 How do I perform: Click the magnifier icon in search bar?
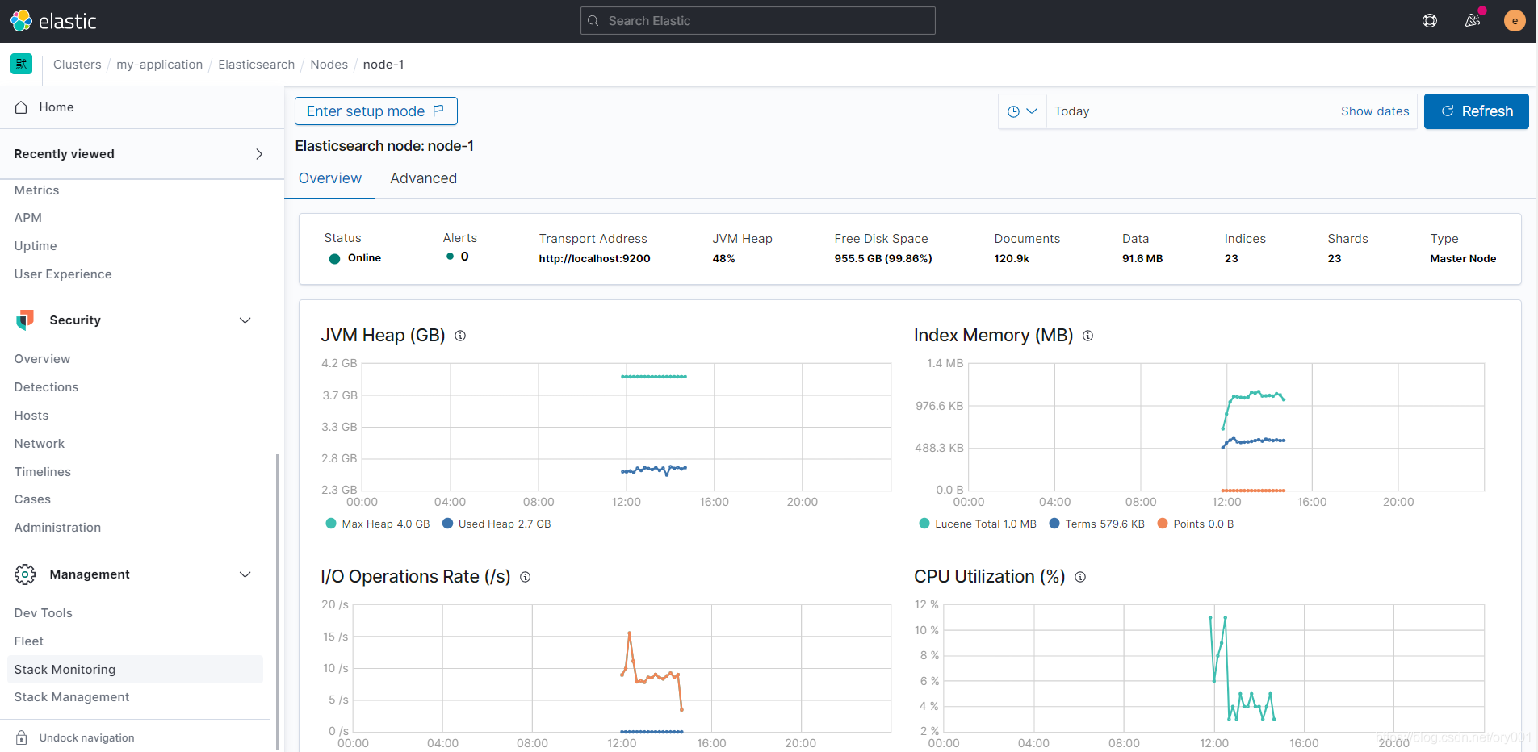pyautogui.click(x=593, y=21)
